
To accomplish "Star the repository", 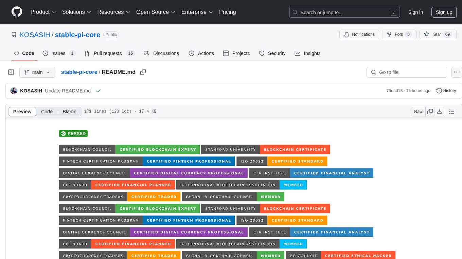I will click(438, 34).
